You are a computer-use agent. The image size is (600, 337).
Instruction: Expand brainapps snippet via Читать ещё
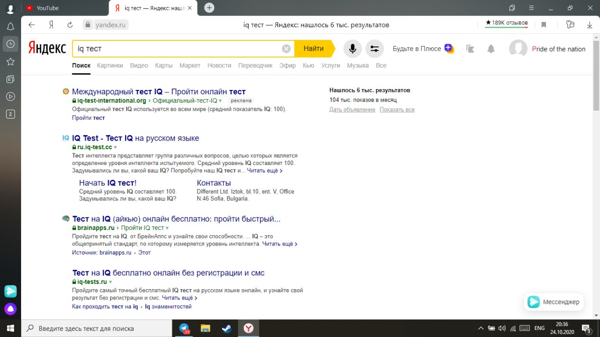tap(280, 244)
